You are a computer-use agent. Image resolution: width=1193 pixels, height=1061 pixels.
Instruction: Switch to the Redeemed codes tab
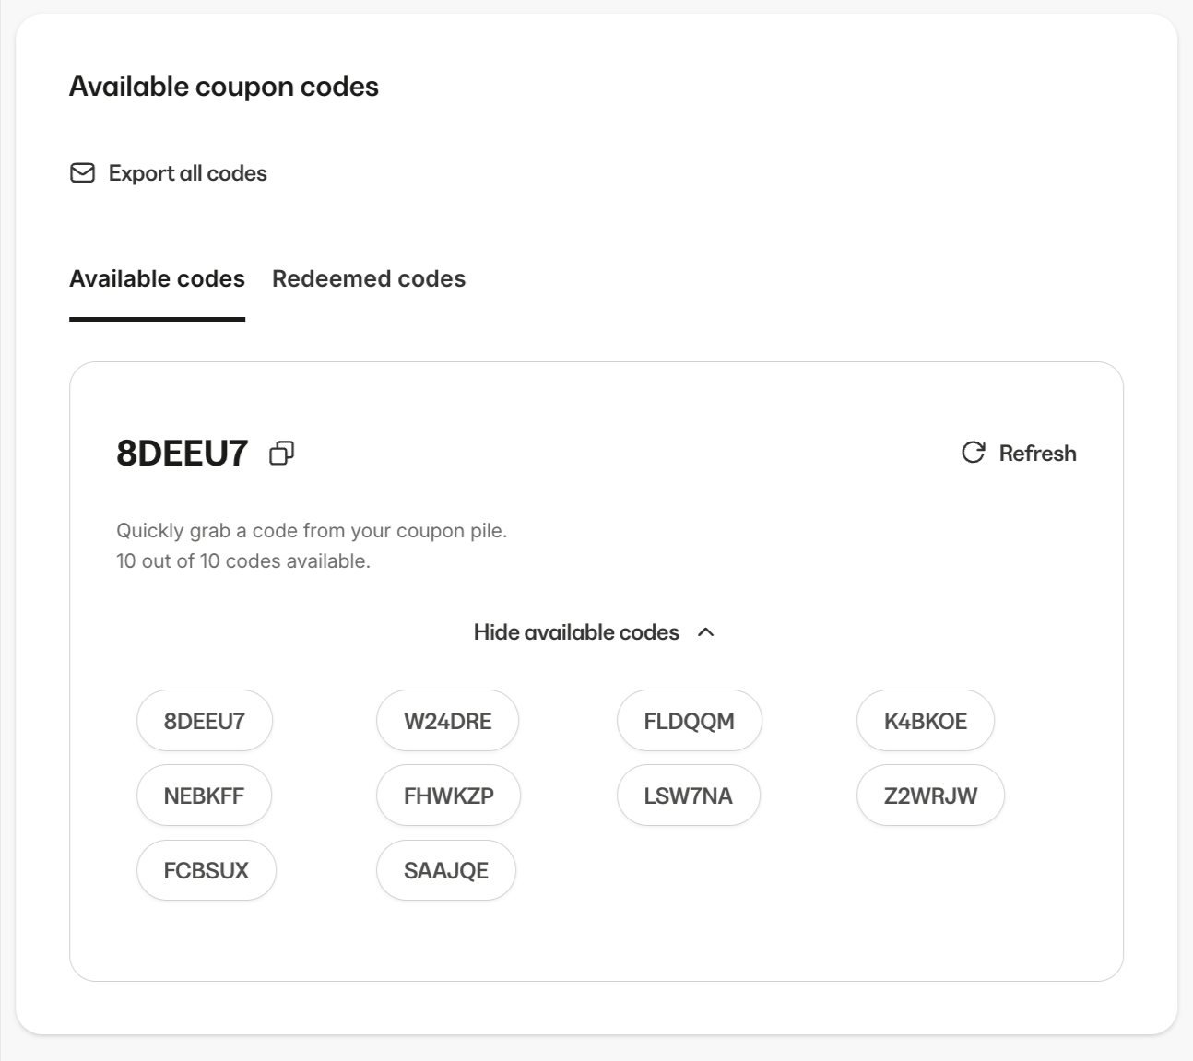368,278
